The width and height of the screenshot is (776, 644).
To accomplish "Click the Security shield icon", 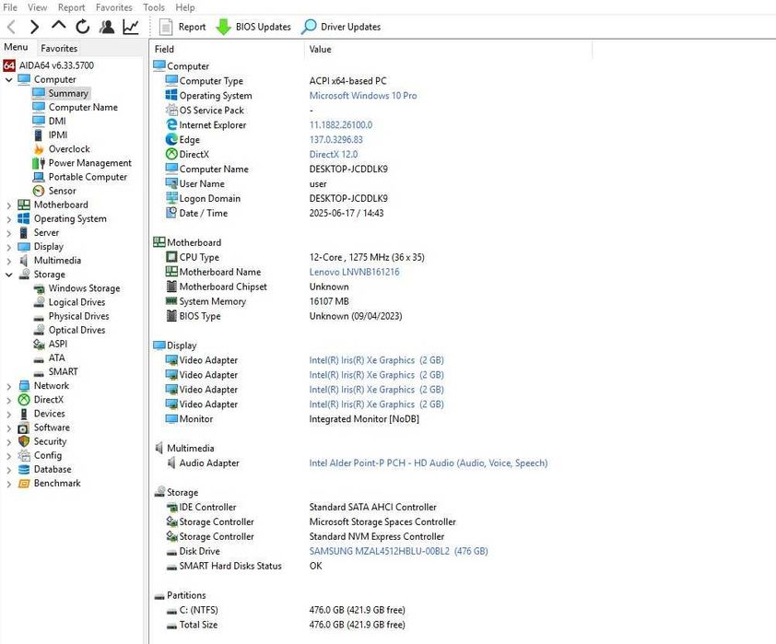I will [24, 441].
